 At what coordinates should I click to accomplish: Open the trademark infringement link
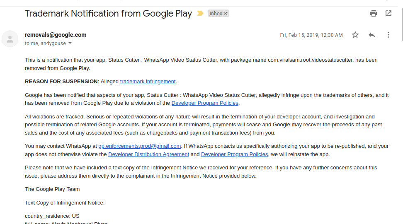click(148, 81)
